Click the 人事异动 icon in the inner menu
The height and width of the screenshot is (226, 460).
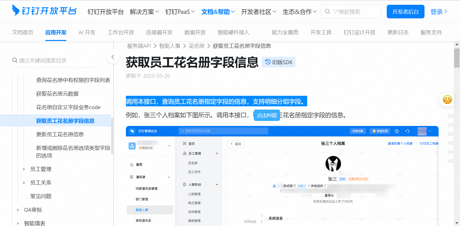(185, 185)
